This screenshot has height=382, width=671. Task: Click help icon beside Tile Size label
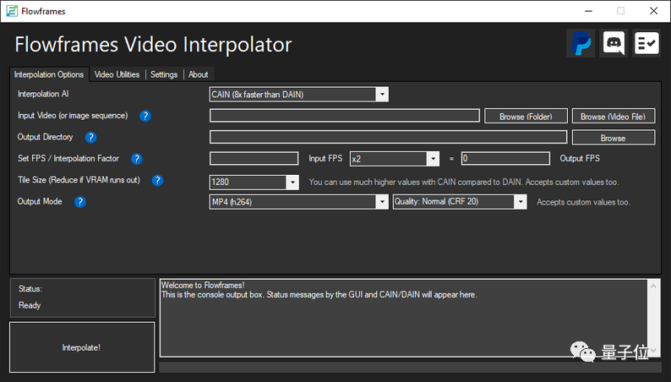pyautogui.click(x=157, y=181)
